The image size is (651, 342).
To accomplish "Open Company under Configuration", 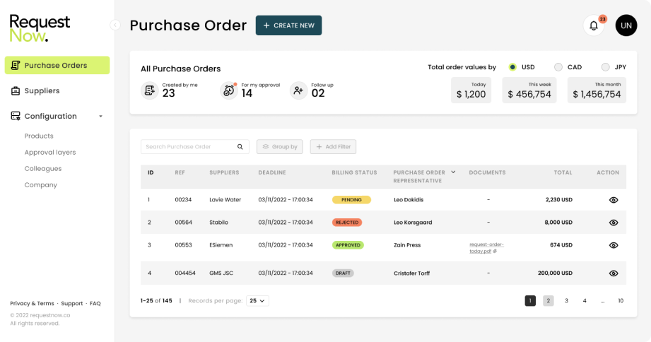I will tap(41, 184).
